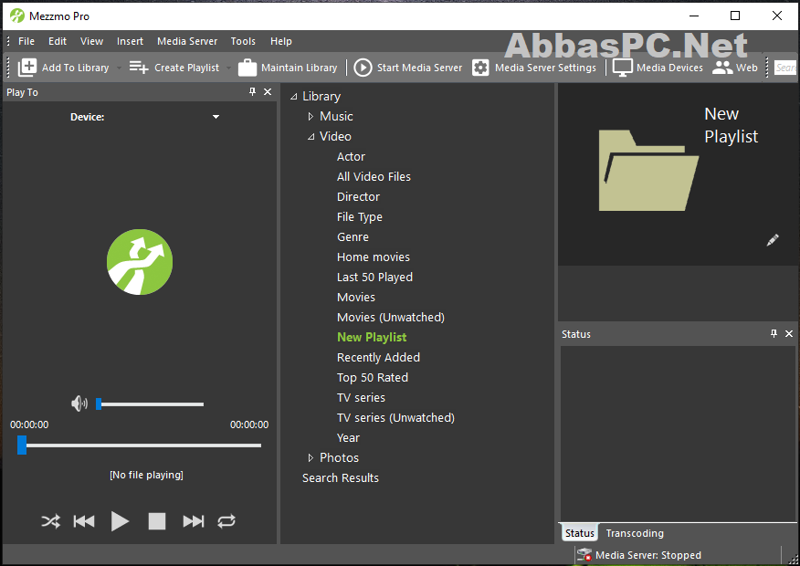Click the Maintain Library label
The image size is (800, 566).
(x=299, y=68)
